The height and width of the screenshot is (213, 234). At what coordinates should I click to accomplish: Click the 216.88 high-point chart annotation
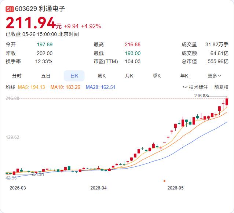[201, 96]
